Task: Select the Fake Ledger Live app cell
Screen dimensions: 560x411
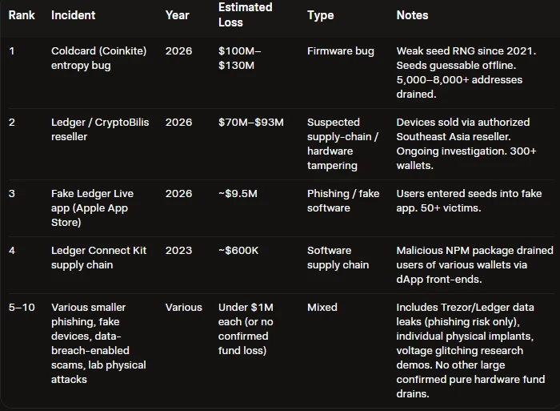Action: click(x=92, y=208)
